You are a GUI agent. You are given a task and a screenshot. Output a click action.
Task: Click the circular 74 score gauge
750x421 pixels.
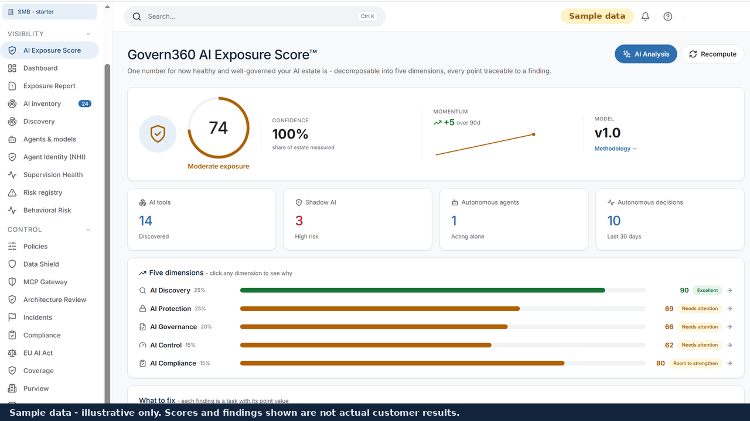pyautogui.click(x=219, y=127)
